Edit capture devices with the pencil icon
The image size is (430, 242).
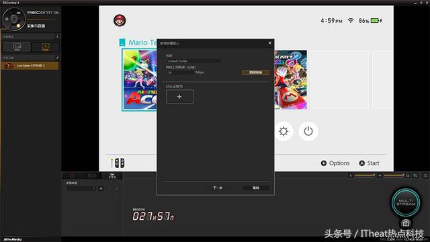pyautogui.click(x=57, y=58)
